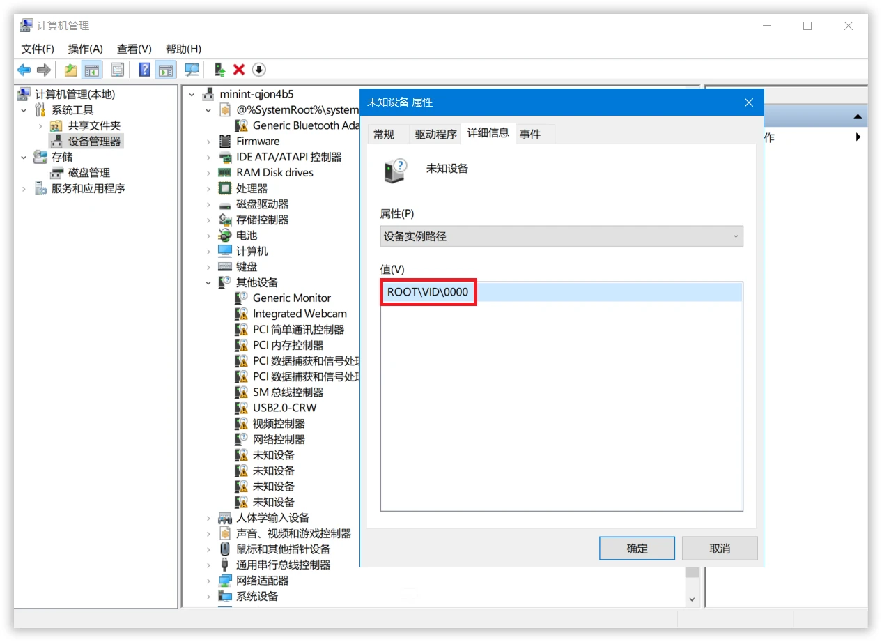Screen dimensions: 882x642
Task: Click the red X uninstall device icon
Action: coord(239,69)
